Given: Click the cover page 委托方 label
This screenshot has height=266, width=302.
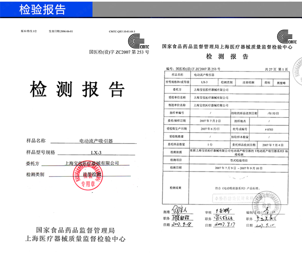Looking at the screenshot, I should pyautogui.click(x=33, y=164).
